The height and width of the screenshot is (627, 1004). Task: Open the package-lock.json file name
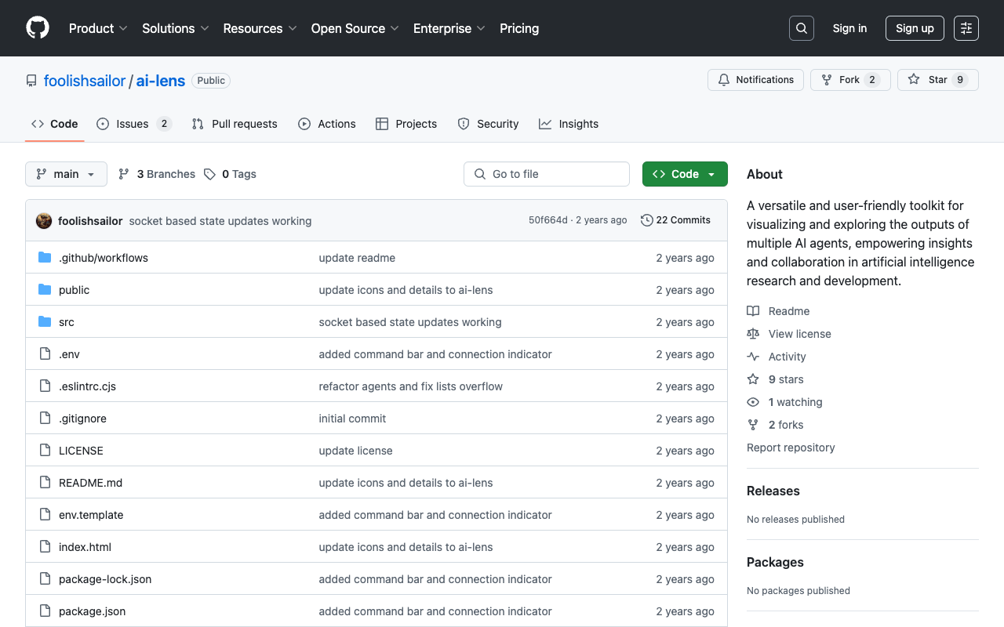click(x=105, y=579)
